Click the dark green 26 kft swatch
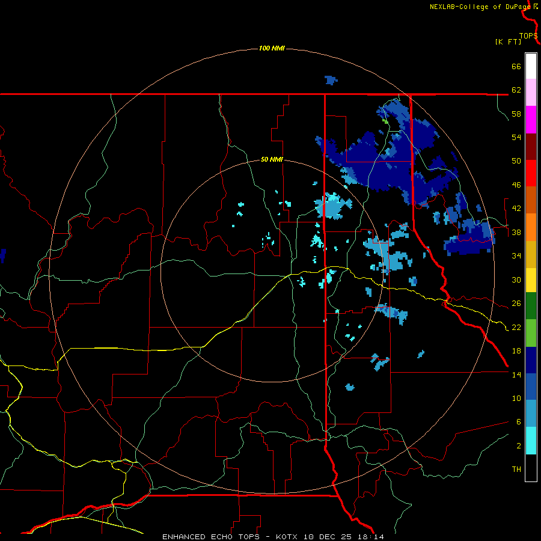Screen dimensions: 541x541 coord(531,306)
